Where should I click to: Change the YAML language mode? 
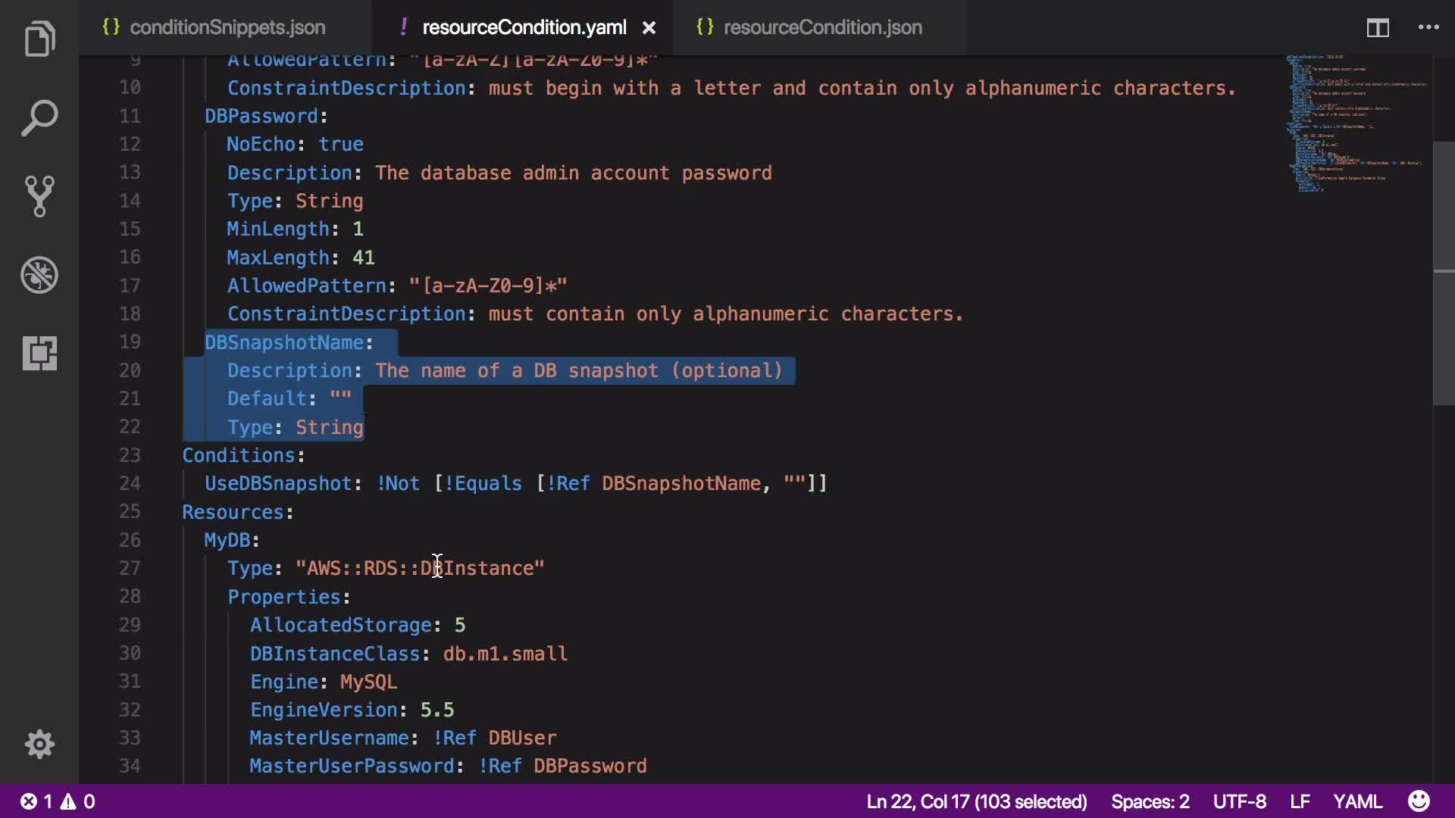point(1357,801)
